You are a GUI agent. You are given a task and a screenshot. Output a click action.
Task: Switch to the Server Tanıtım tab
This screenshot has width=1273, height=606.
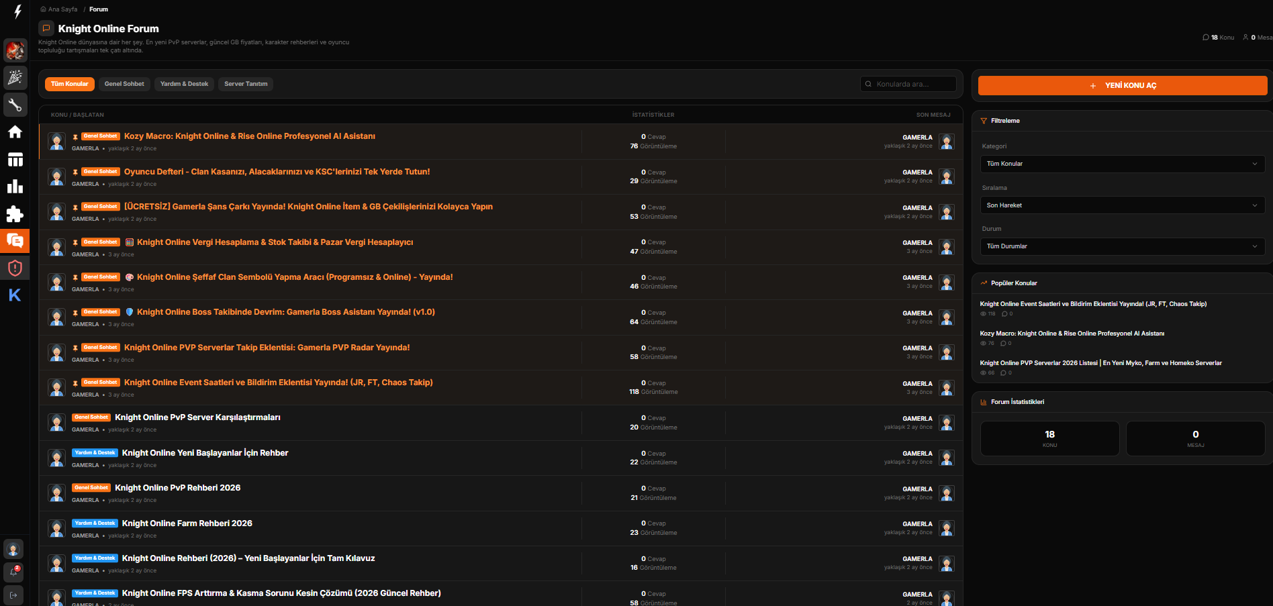[x=246, y=84]
